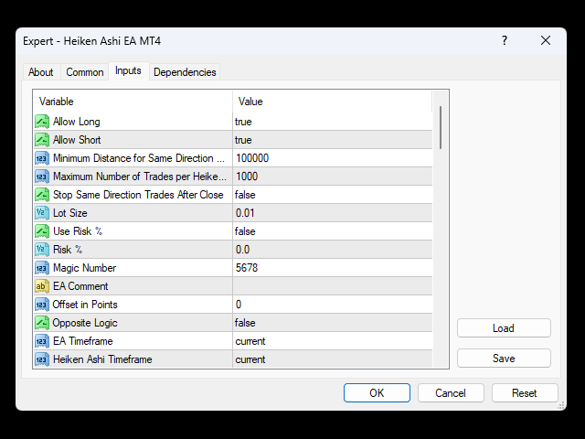Click the EA Timeframe enum icon
Screen dimensions: 585x439
[x=42, y=341]
